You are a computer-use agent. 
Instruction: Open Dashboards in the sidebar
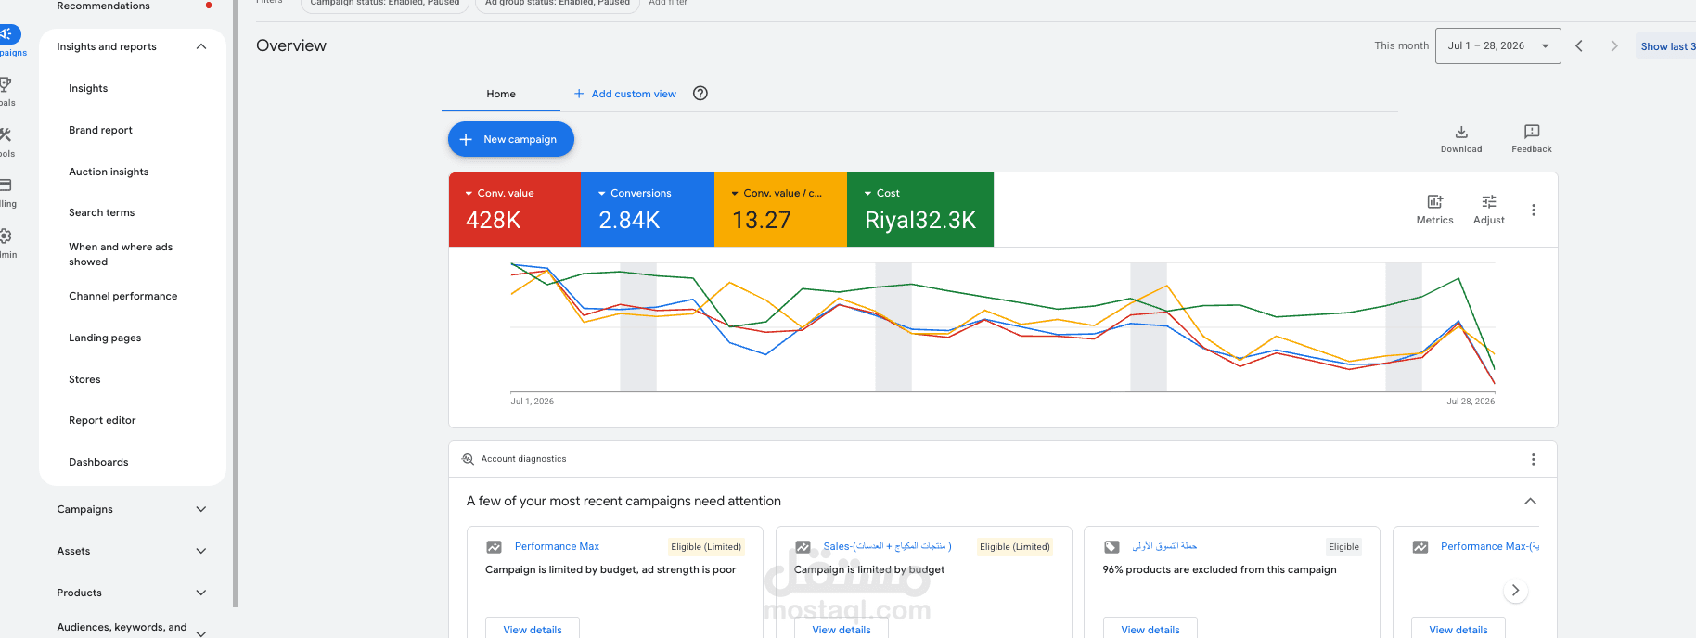pos(98,462)
